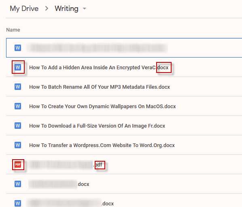Click Word icon of the row below the PDF
The height and width of the screenshot is (207, 242).
[x=18, y=184]
